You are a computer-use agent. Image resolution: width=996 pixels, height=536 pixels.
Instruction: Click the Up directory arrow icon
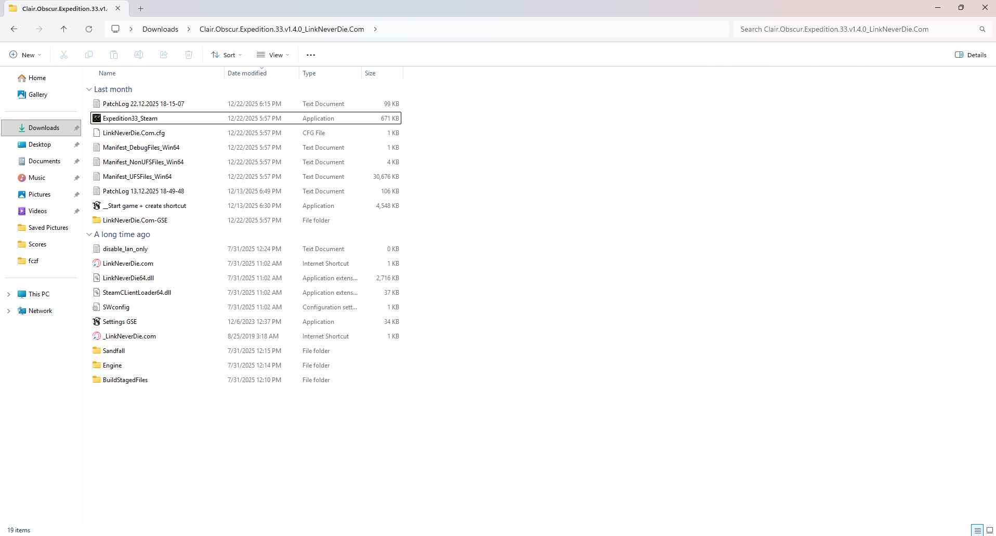point(64,29)
